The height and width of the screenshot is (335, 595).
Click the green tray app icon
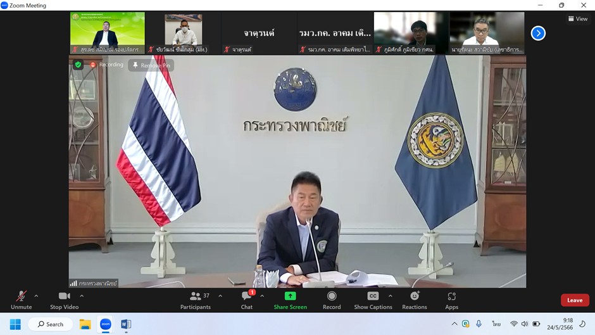466,324
